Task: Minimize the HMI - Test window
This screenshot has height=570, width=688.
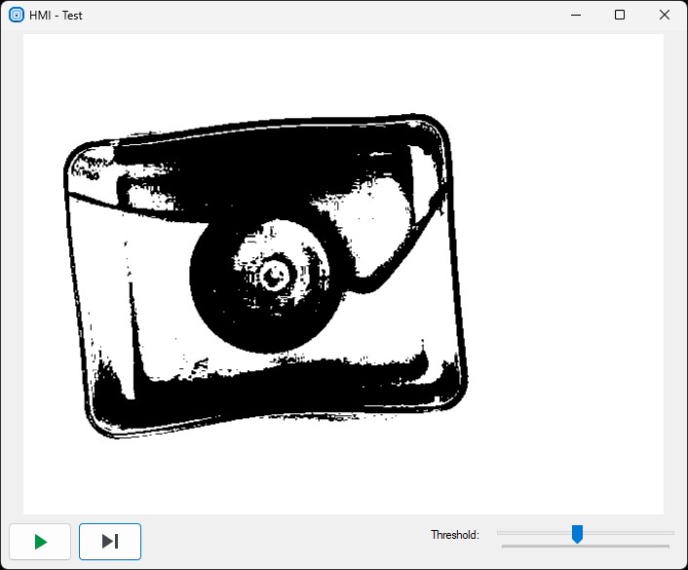Action: 575,15
